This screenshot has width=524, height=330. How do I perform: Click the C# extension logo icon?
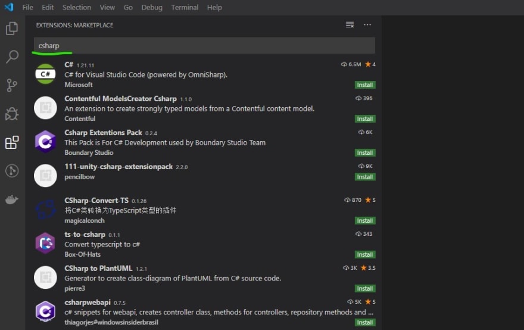[x=45, y=74]
